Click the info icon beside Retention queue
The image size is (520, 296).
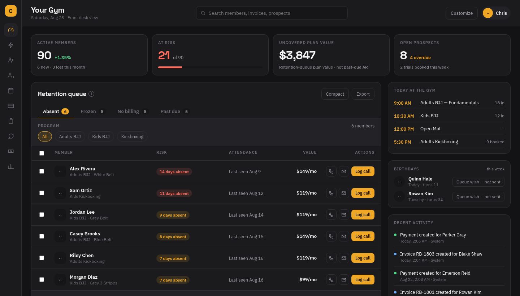(91, 94)
